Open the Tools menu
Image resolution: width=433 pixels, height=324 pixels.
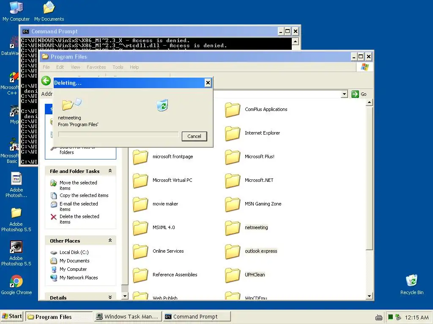click(x=118, y=67)
